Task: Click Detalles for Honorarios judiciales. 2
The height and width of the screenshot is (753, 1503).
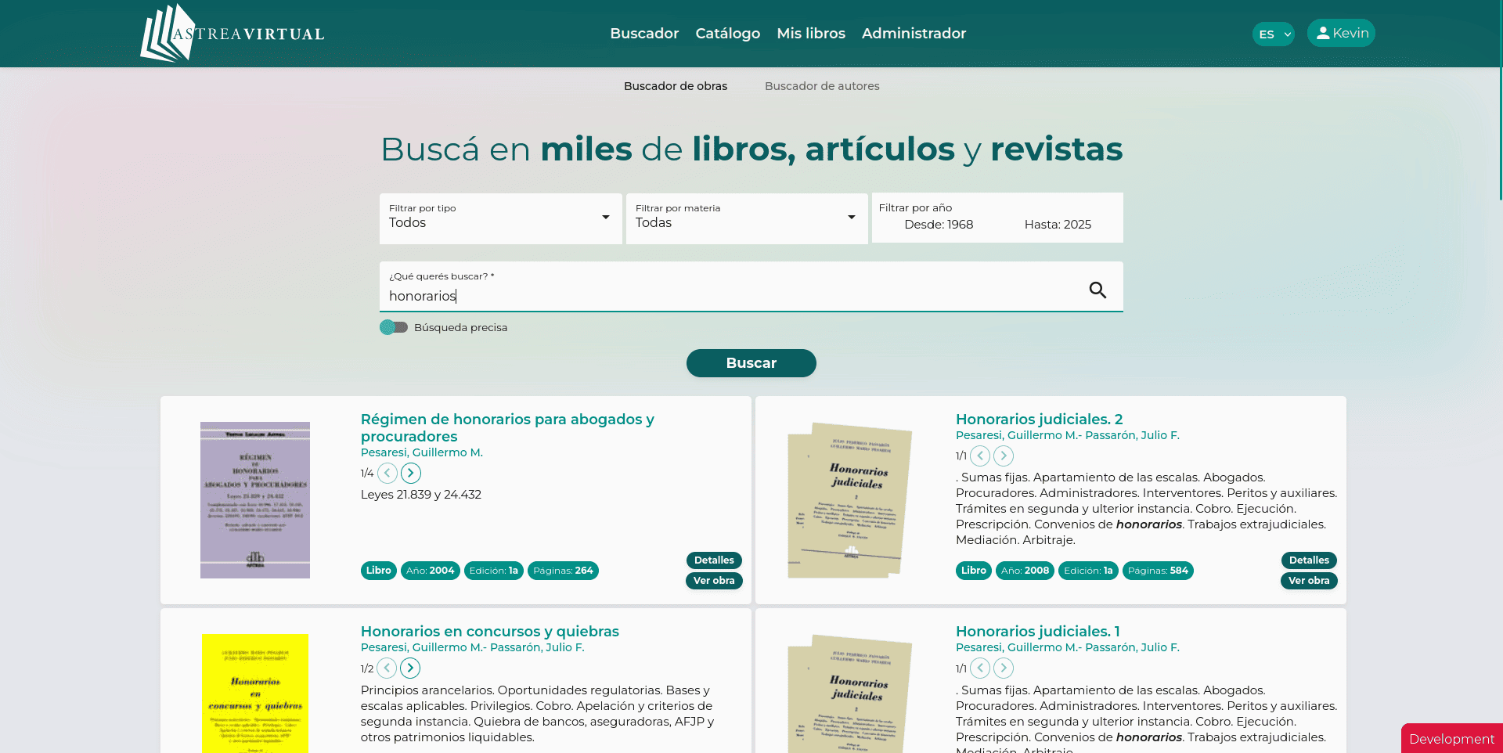Action: click(x=1309, y=560)
